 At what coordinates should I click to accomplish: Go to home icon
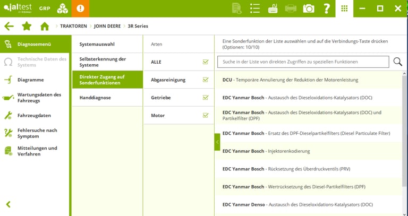[x=45, y=26]
